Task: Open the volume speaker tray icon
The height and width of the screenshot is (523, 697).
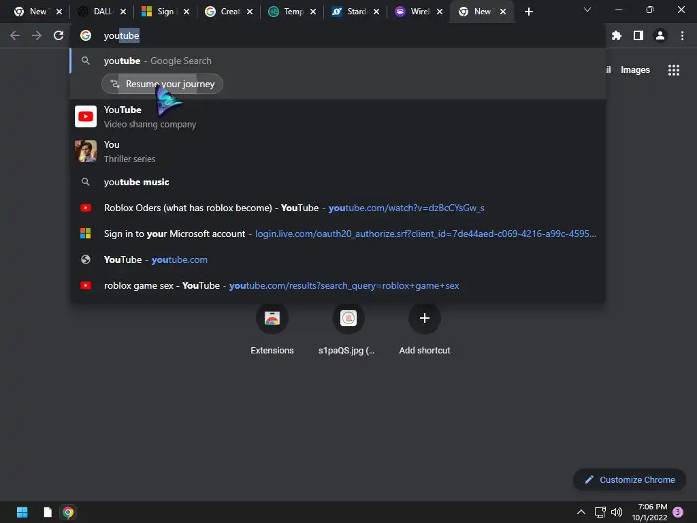Action: click(617, 512)
